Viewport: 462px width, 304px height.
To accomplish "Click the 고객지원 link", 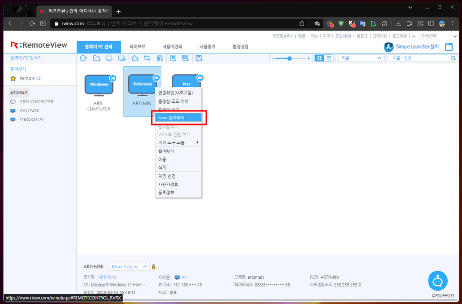I will click(380, 36).
